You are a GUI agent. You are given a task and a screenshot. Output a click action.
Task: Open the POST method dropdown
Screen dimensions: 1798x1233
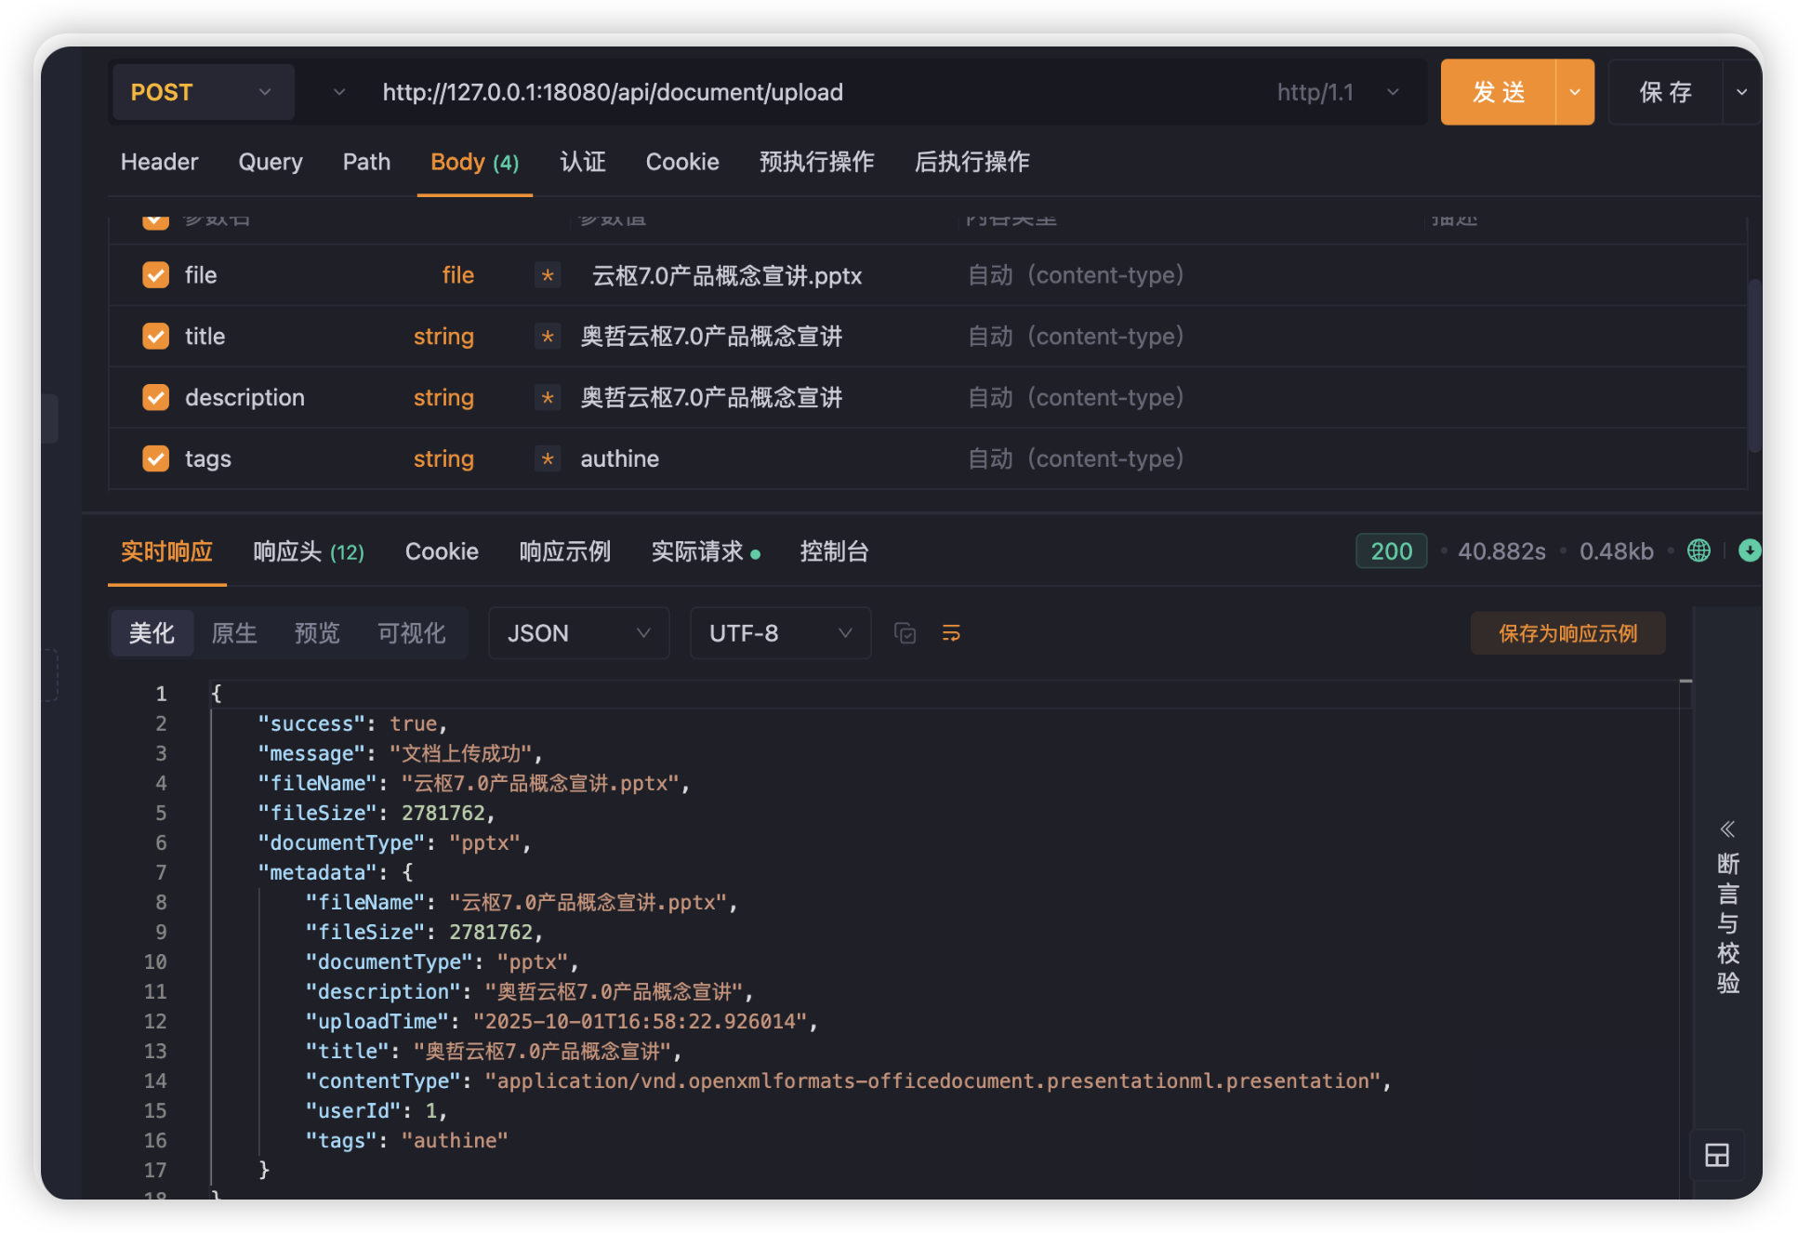[203, 92]
